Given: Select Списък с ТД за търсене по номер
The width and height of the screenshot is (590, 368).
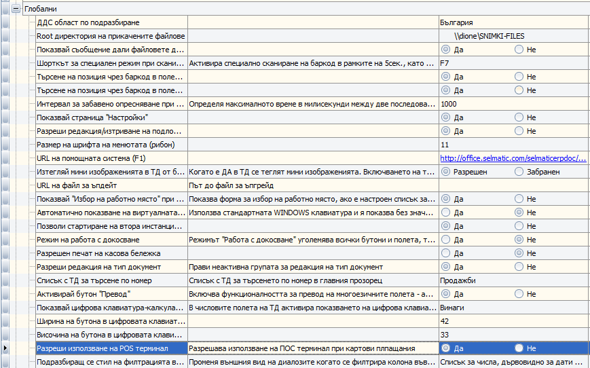Looking at the screenshot, I should [x=112, y=280].
